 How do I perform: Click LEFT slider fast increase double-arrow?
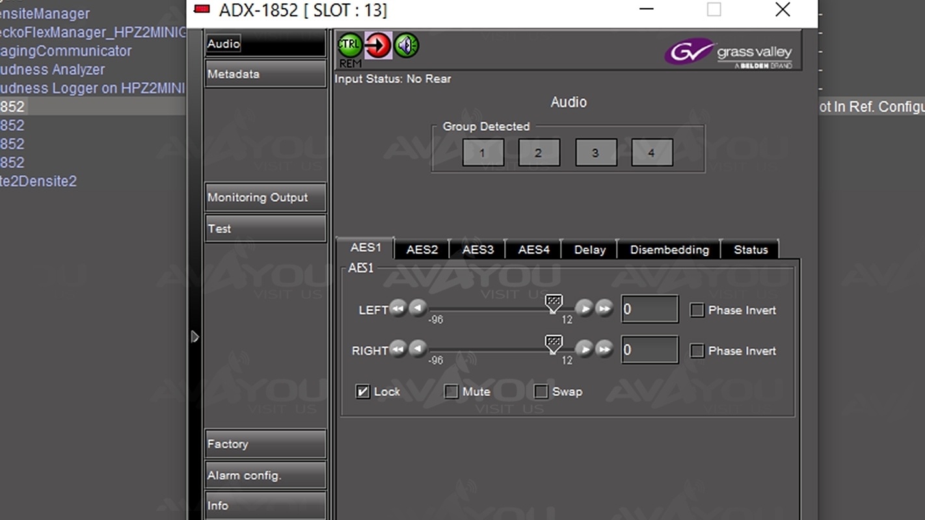[604, 309]
